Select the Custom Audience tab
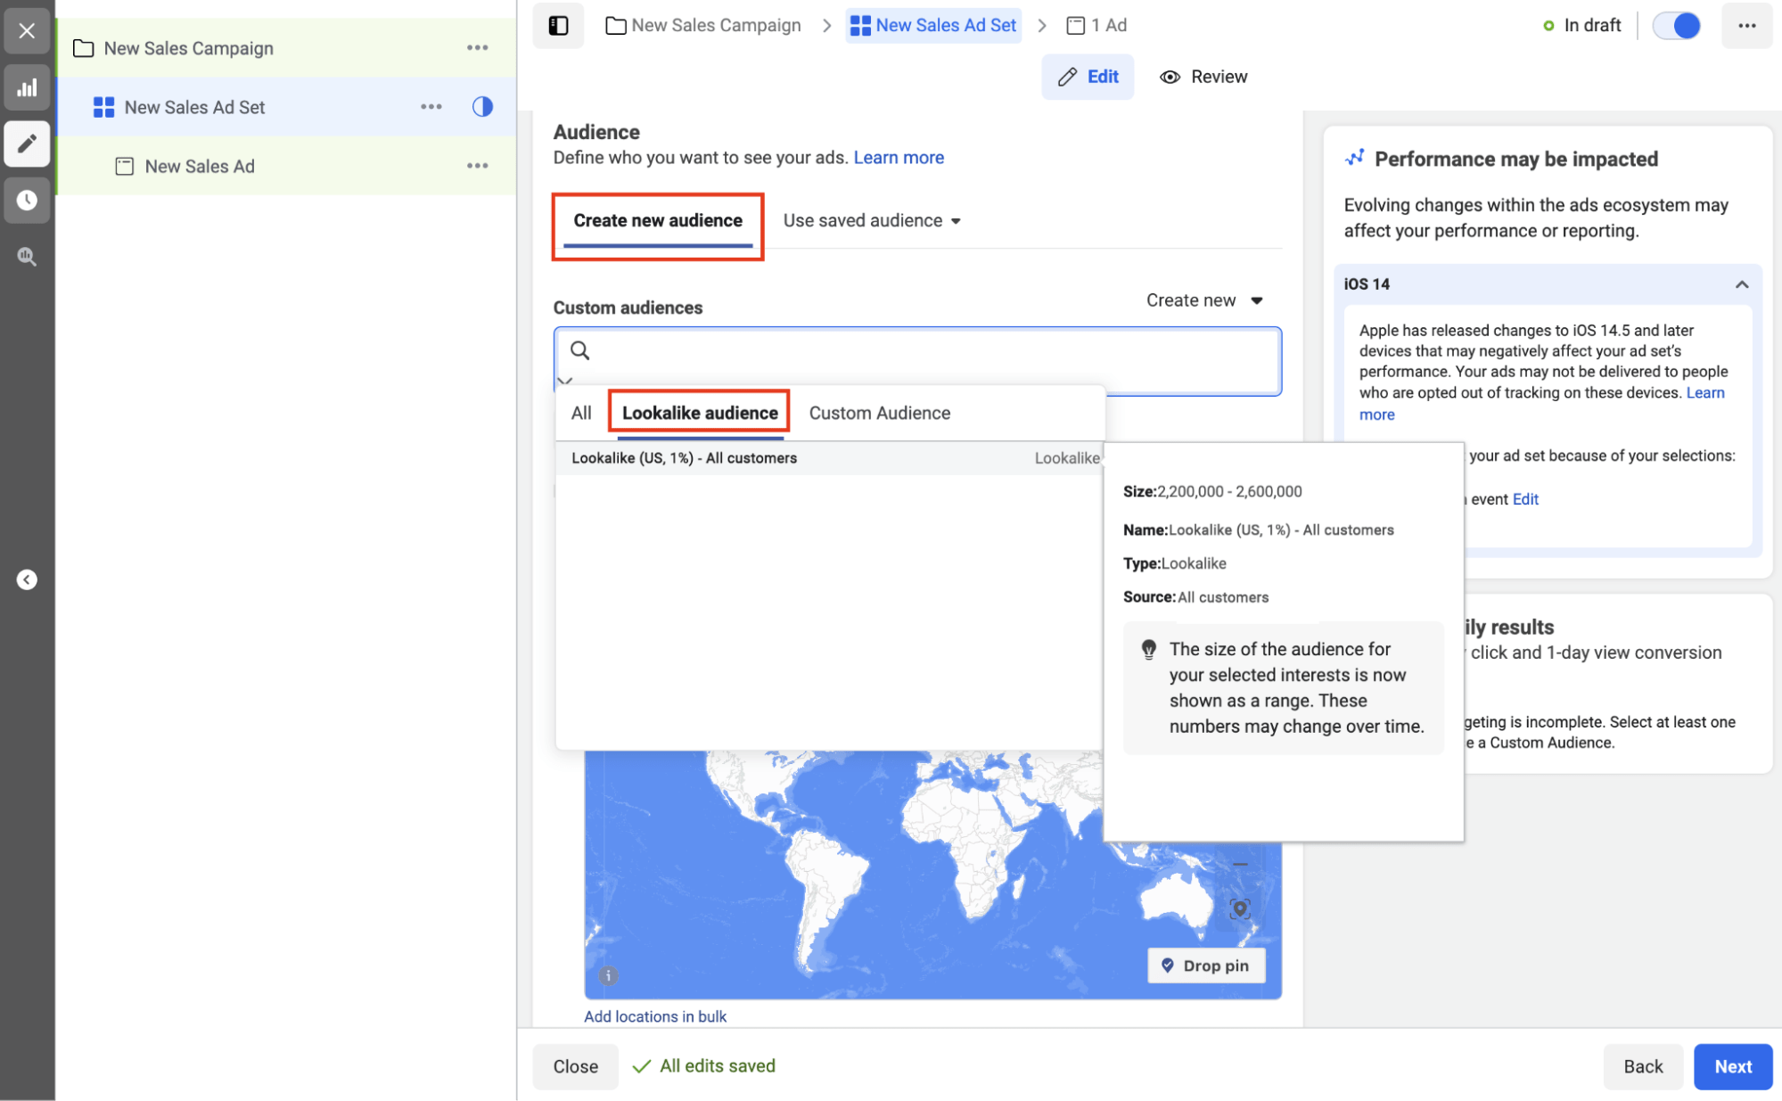 [x=880, y=413]
